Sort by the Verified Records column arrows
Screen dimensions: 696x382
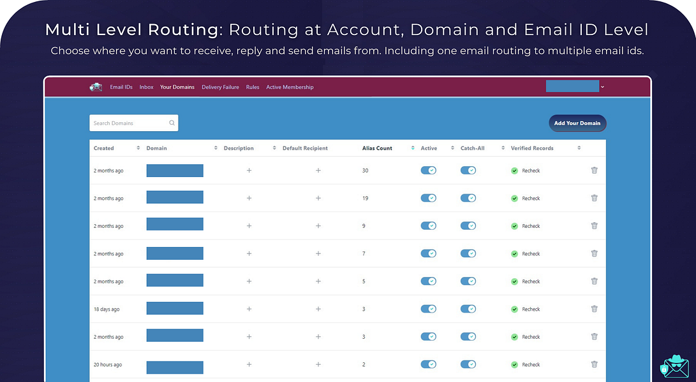click(579, 148)
